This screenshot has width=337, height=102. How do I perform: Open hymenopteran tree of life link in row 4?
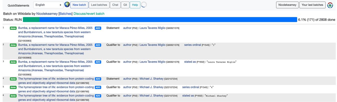(56, 81)
